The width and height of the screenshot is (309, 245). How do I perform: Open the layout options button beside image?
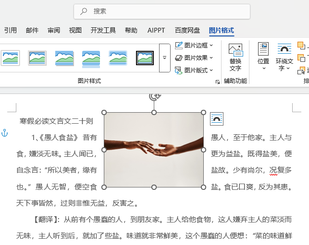pyautogui.click(x=217, y=119)
